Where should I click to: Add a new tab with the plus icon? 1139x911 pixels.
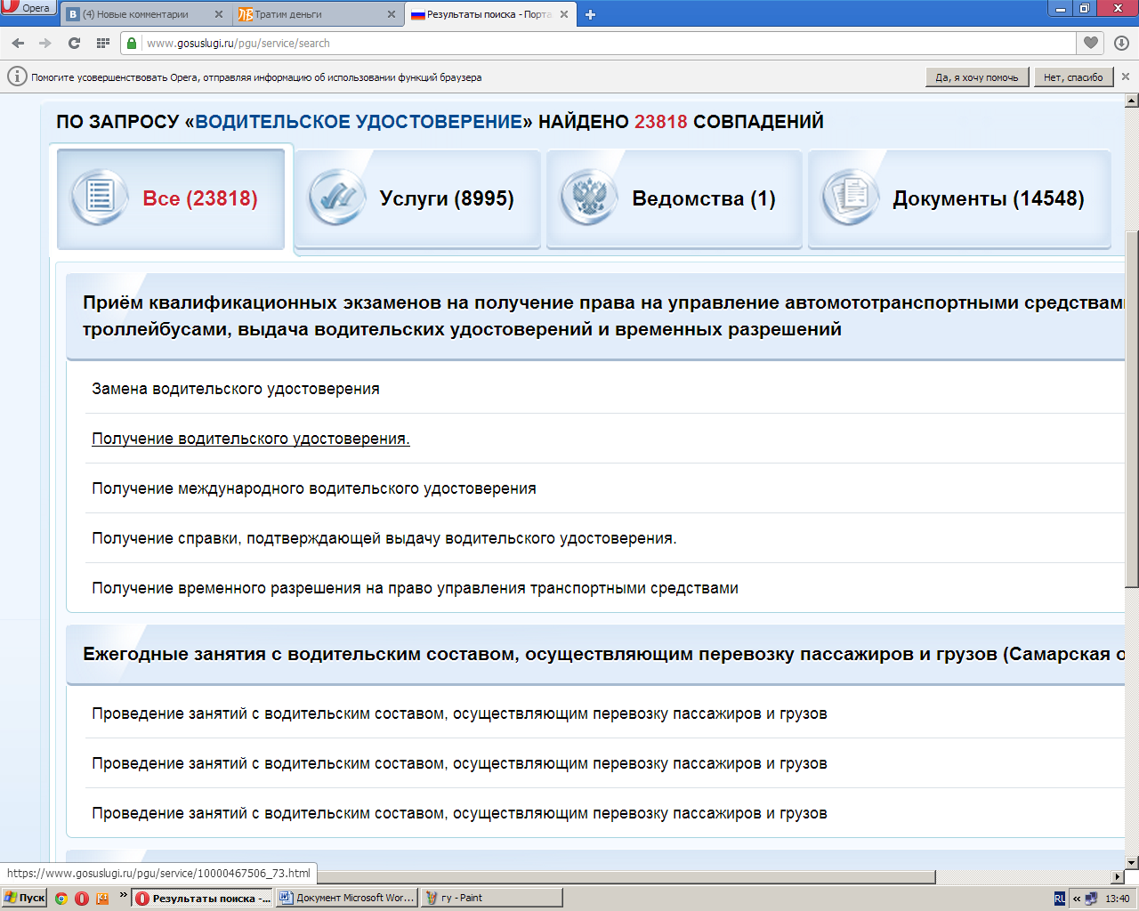[x=590, y=14]
